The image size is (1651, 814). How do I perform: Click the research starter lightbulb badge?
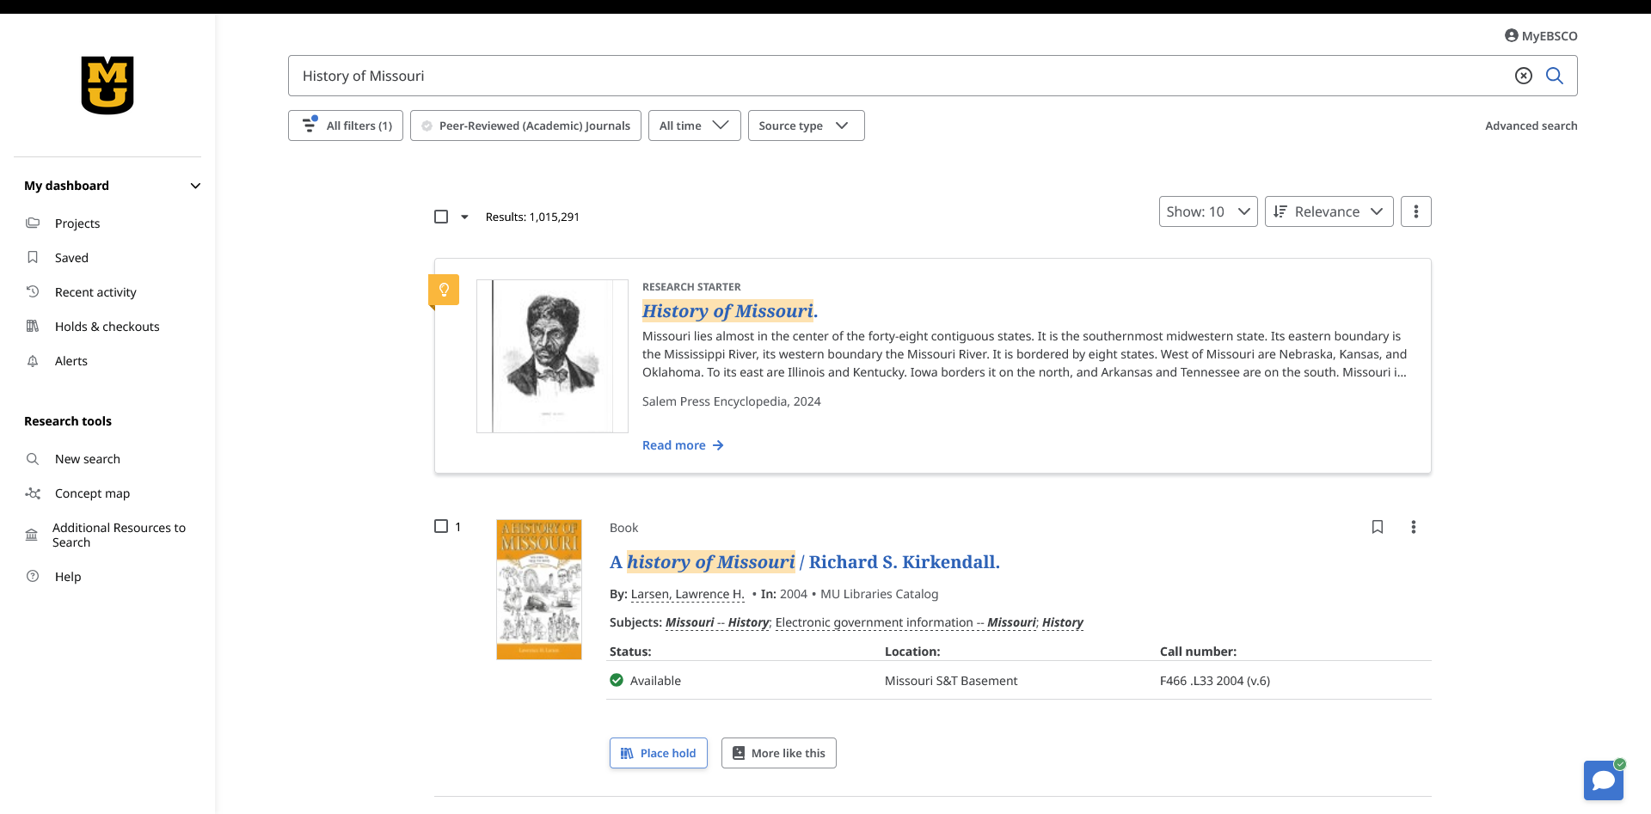[x=444, y=290]
